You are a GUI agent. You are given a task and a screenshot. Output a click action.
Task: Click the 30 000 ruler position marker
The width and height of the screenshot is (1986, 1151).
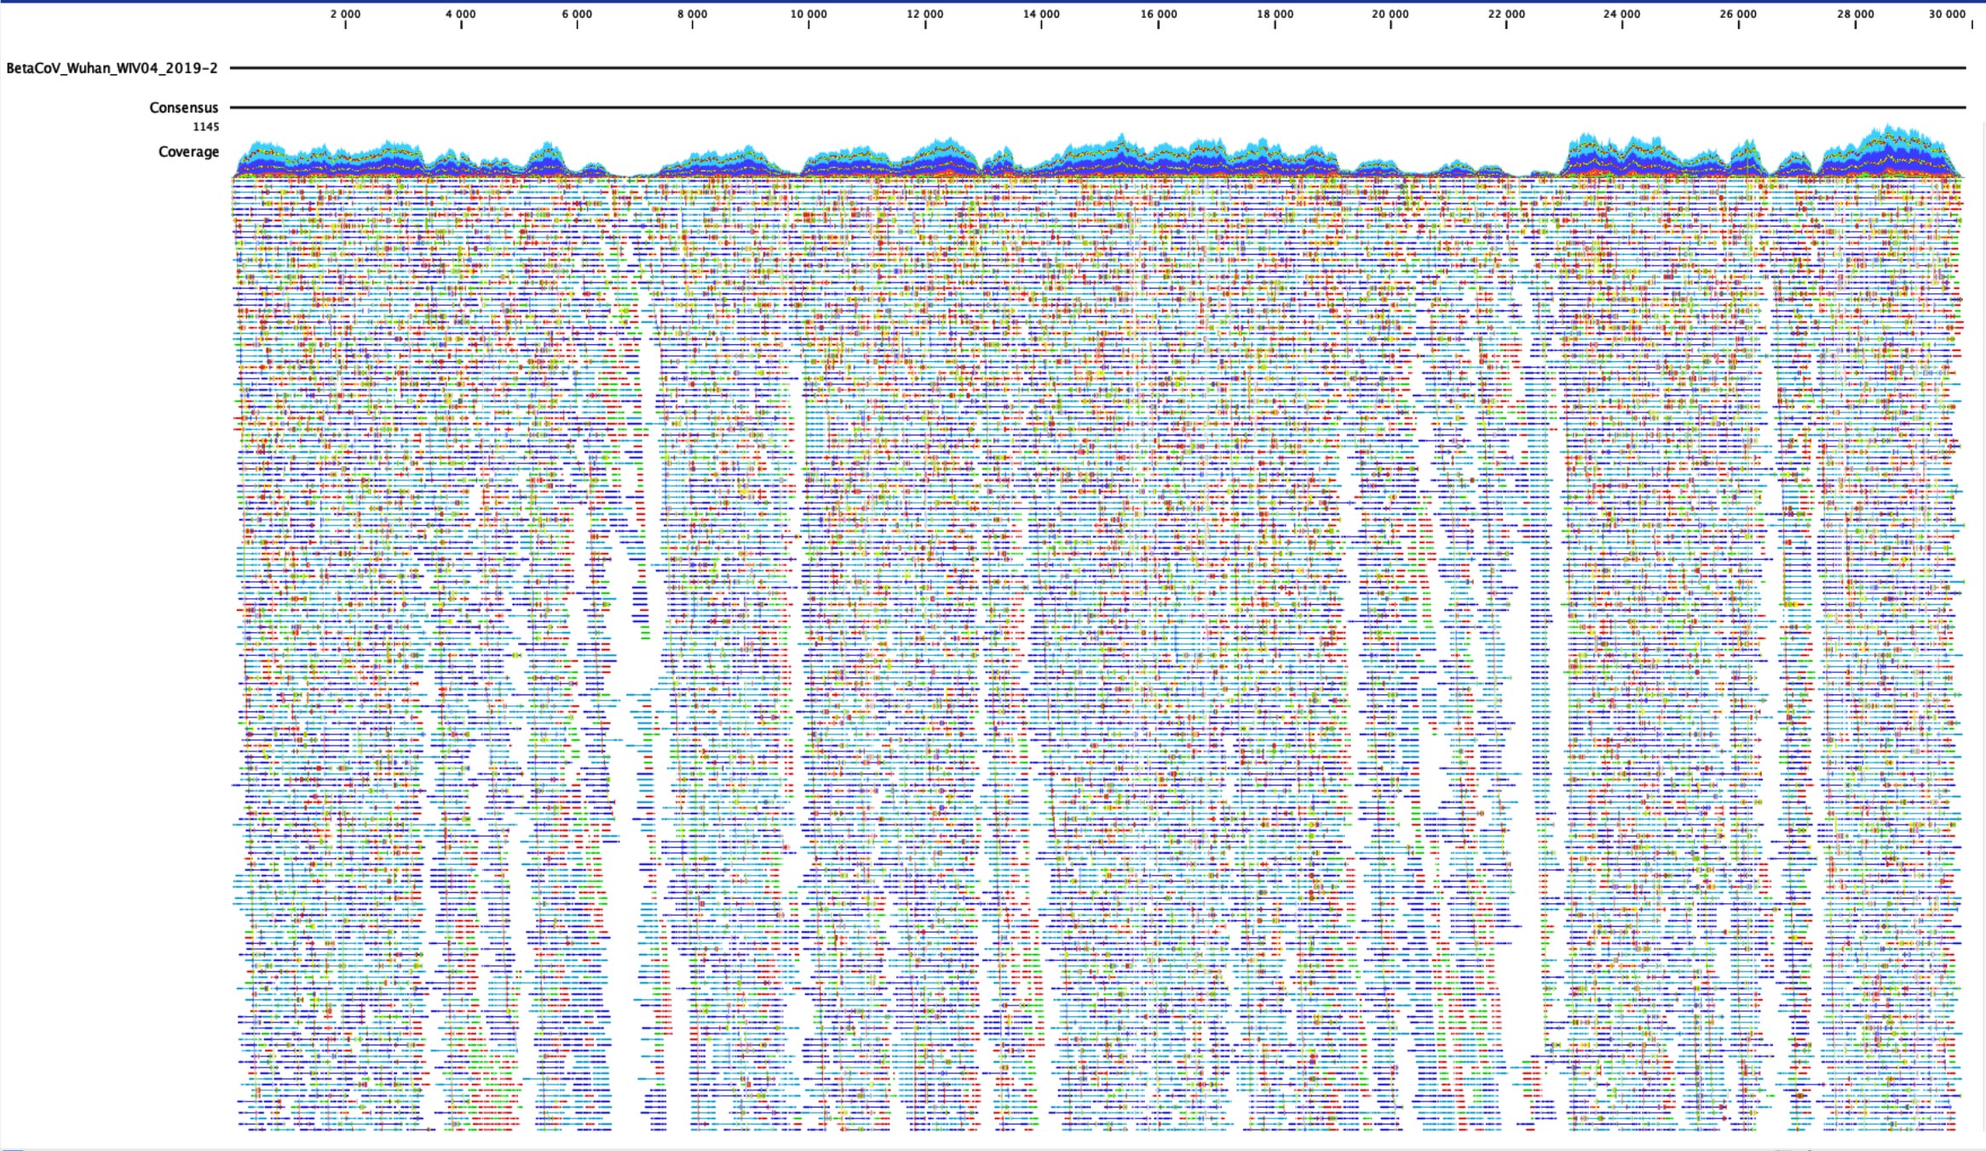tap(1948, 14)
